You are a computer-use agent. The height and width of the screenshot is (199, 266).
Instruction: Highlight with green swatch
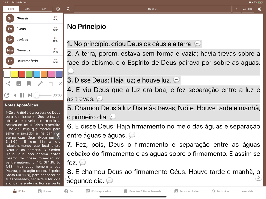tap(29, 74)
